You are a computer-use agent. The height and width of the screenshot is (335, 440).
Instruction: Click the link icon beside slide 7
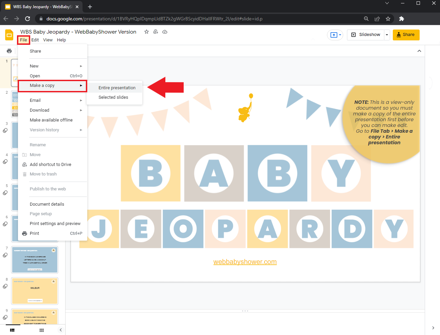point(5,255)
